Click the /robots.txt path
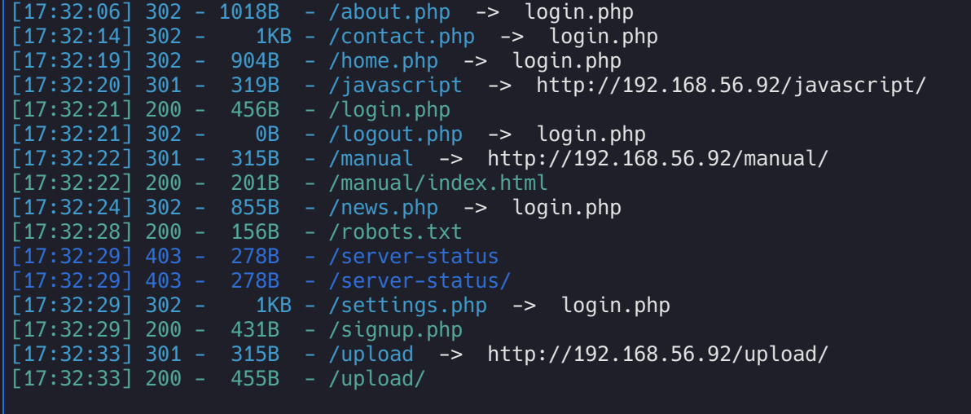971x414 pixels. [396, 232]
